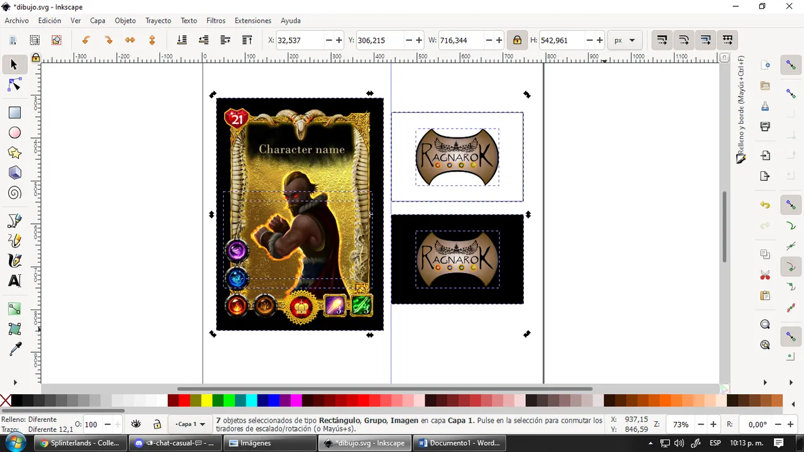Toggle move patterns with object
This screenshot has height=452, width=804.
(727, 40)
